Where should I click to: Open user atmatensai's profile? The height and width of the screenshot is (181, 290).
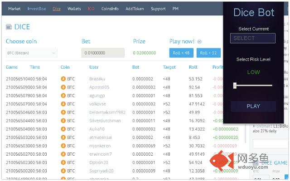pyautogui.click(x=101, y=138)
